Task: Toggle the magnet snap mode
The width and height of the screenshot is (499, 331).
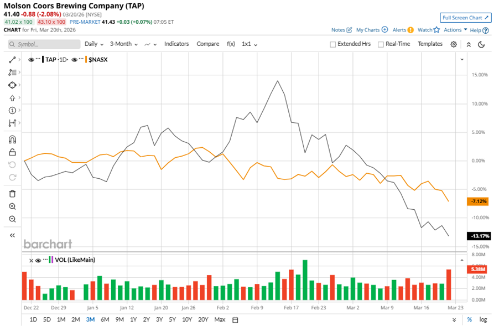Action: (12, 139)
